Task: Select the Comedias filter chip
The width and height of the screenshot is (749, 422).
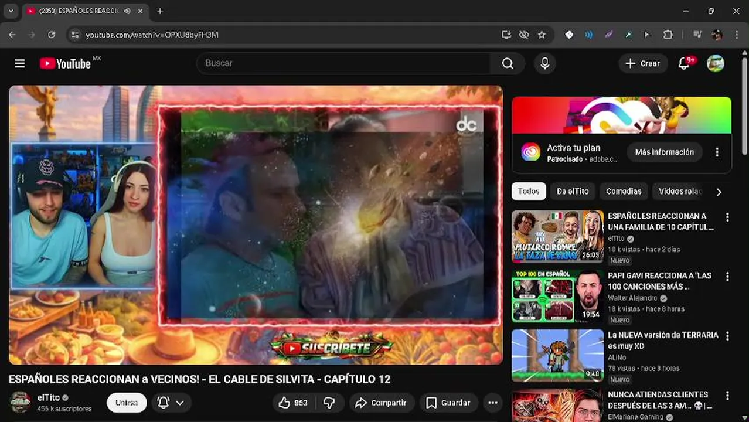Action: pos(624,191)
